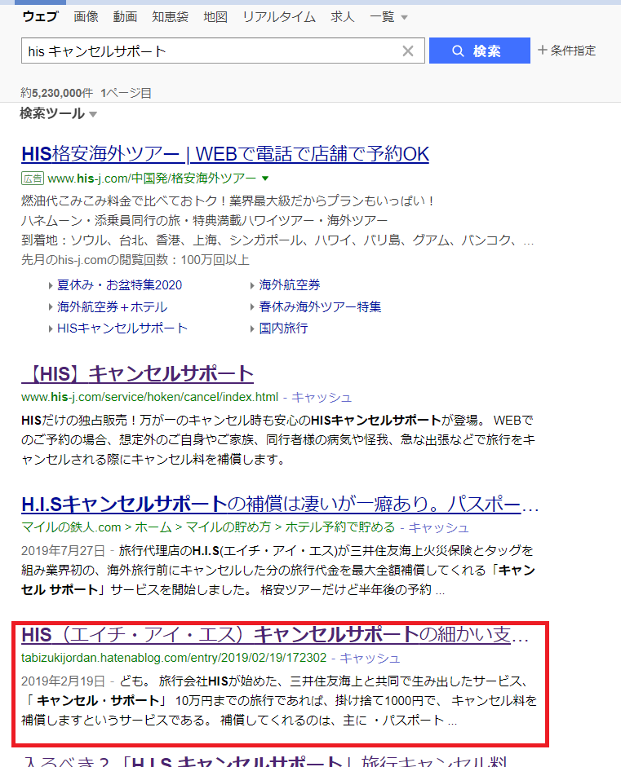The height and width of the screenshot is (767, 621).
Task: Open the 地図 tab
Action: point(215,16)
